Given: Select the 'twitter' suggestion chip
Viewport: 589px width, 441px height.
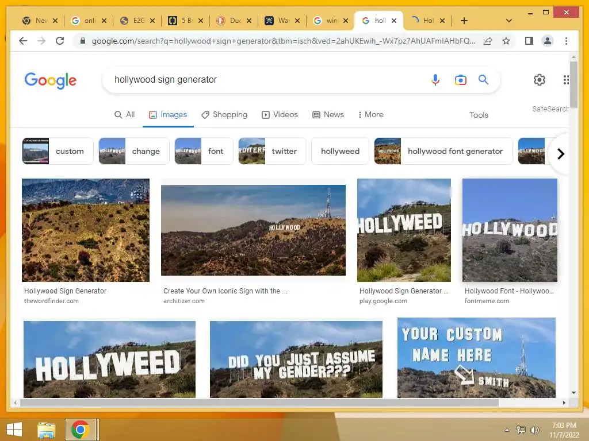Looking at the screenshot, I should pyautogui.click(x=272, y=151).
